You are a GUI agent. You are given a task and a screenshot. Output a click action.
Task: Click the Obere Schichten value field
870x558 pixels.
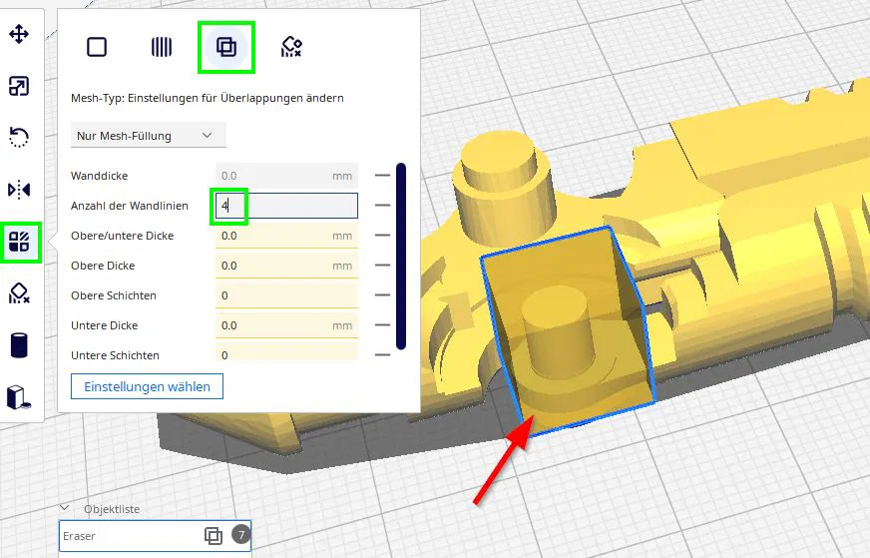pyautogui.click(x=286, y=295)
